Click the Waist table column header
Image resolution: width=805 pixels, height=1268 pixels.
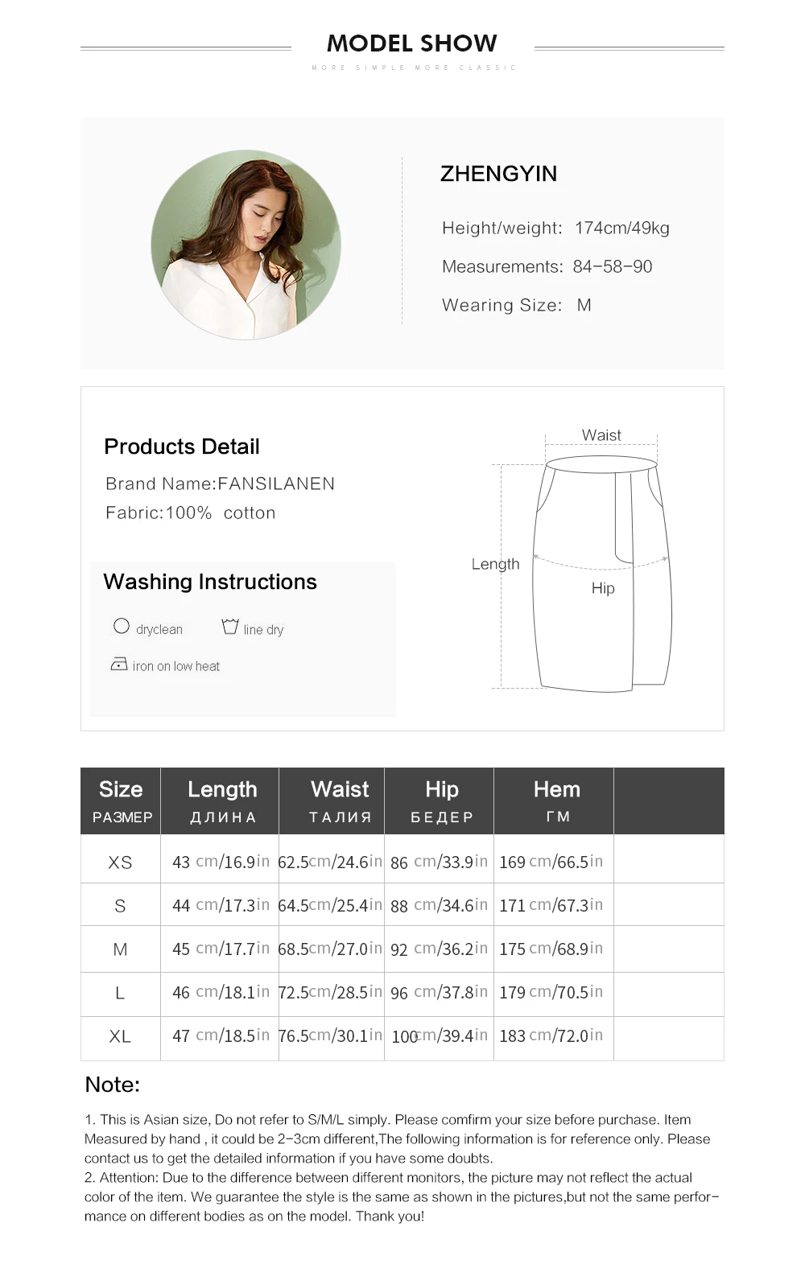pyautogui.click(x=340, y=801)
